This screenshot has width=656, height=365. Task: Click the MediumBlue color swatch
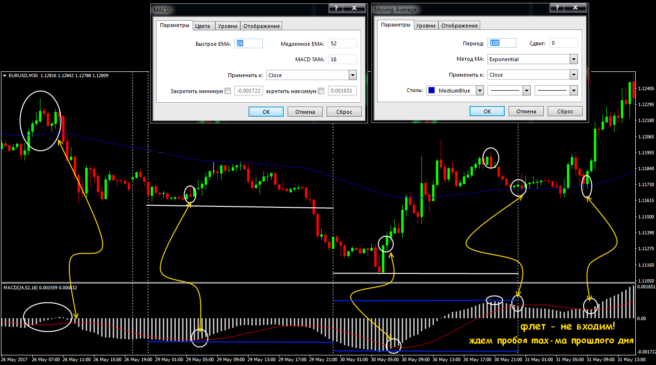(432, 91)
